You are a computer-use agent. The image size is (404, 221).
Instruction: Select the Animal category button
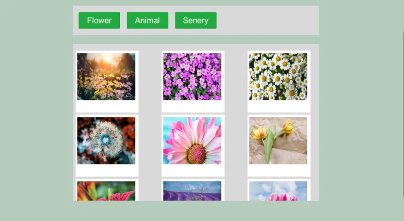pyautogui.click(x=147, y=20)
